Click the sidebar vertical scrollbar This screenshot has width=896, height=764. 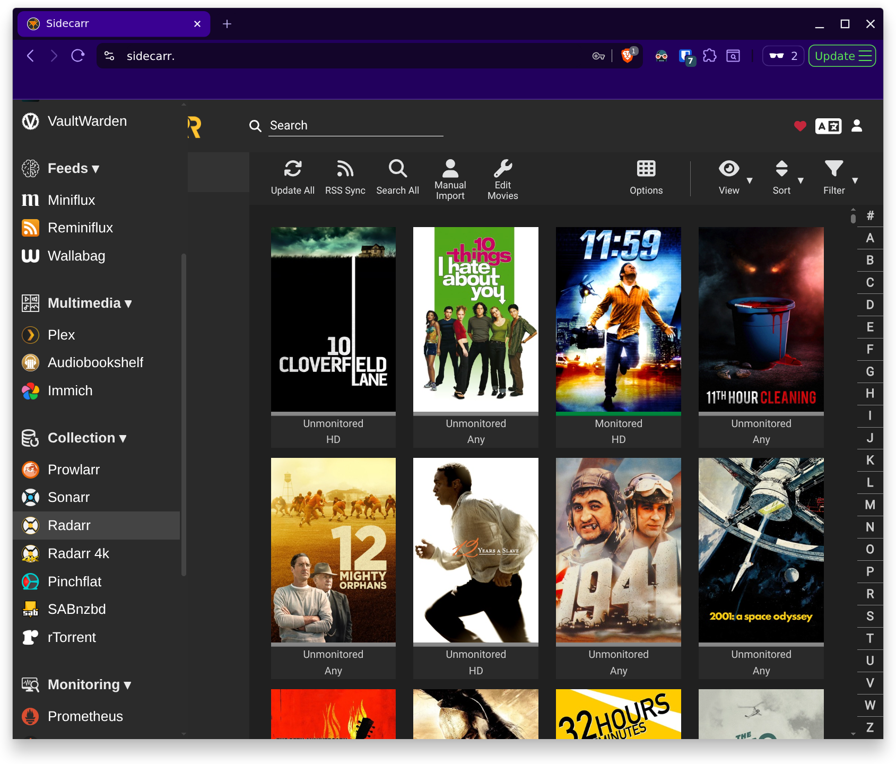click(x=184, y=415)
